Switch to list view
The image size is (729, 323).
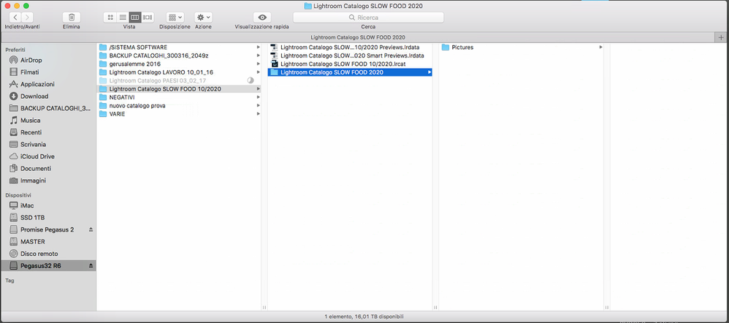[123, 18]
